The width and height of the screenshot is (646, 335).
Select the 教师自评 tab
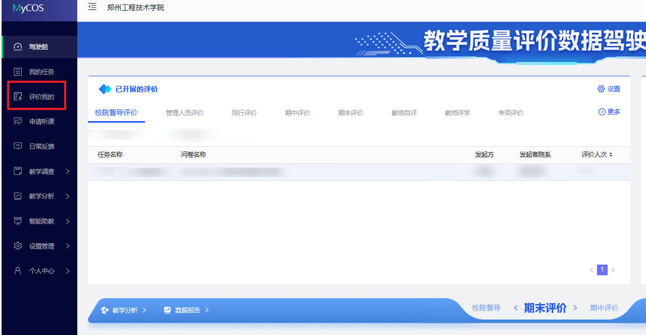[404, 113]
